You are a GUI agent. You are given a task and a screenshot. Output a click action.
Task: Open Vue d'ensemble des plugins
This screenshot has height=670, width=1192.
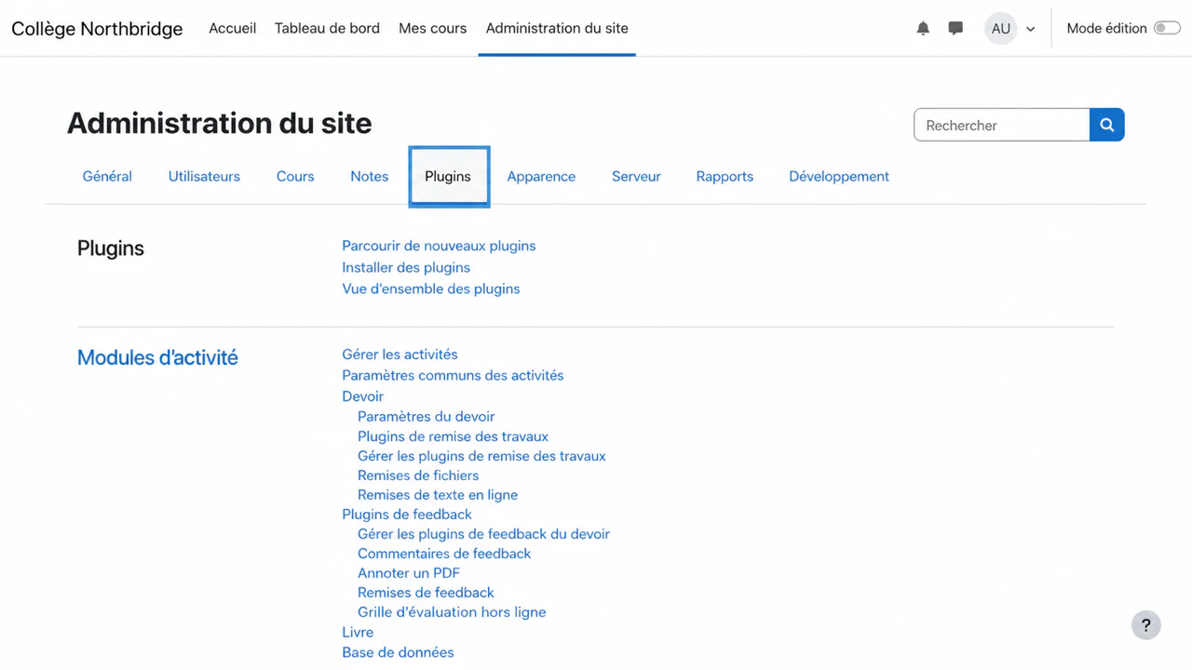pyautogui.click(x=431, y=288)
